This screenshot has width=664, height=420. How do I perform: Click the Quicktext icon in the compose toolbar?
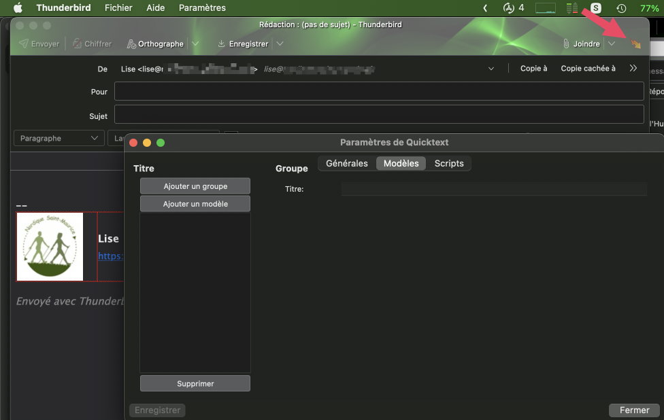(x=636, y=44)
